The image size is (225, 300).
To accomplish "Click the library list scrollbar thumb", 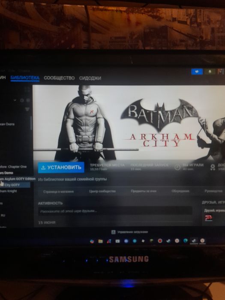I will (31, 123).
